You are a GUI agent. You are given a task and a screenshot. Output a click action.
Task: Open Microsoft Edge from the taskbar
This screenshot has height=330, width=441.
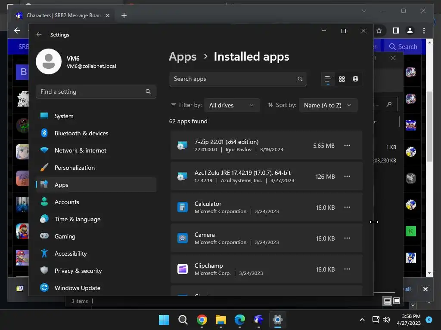point(239,320)
